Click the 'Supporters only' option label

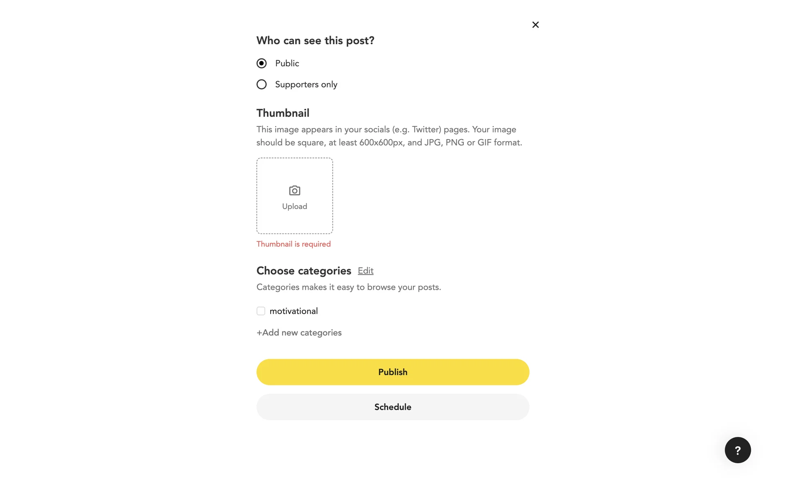(306, 85)
